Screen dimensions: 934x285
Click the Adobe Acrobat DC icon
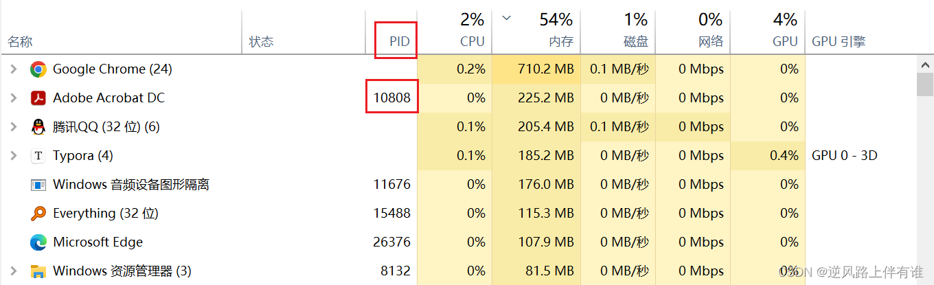[38, 98]
